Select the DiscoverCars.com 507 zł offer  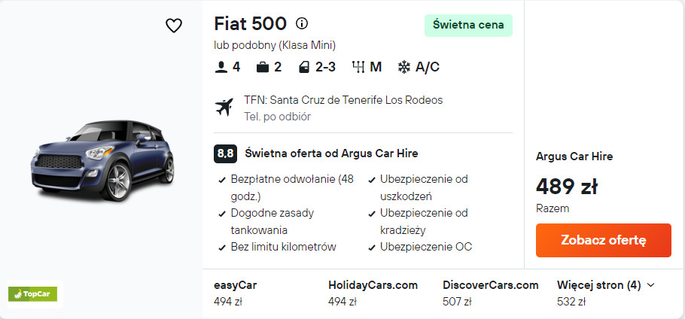pos(490,293)
